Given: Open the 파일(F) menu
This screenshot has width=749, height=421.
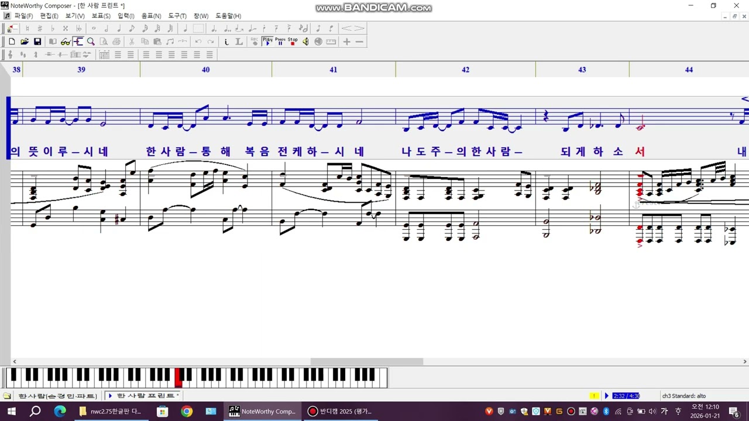Looking at the screenshot, I should coord(23,16).
